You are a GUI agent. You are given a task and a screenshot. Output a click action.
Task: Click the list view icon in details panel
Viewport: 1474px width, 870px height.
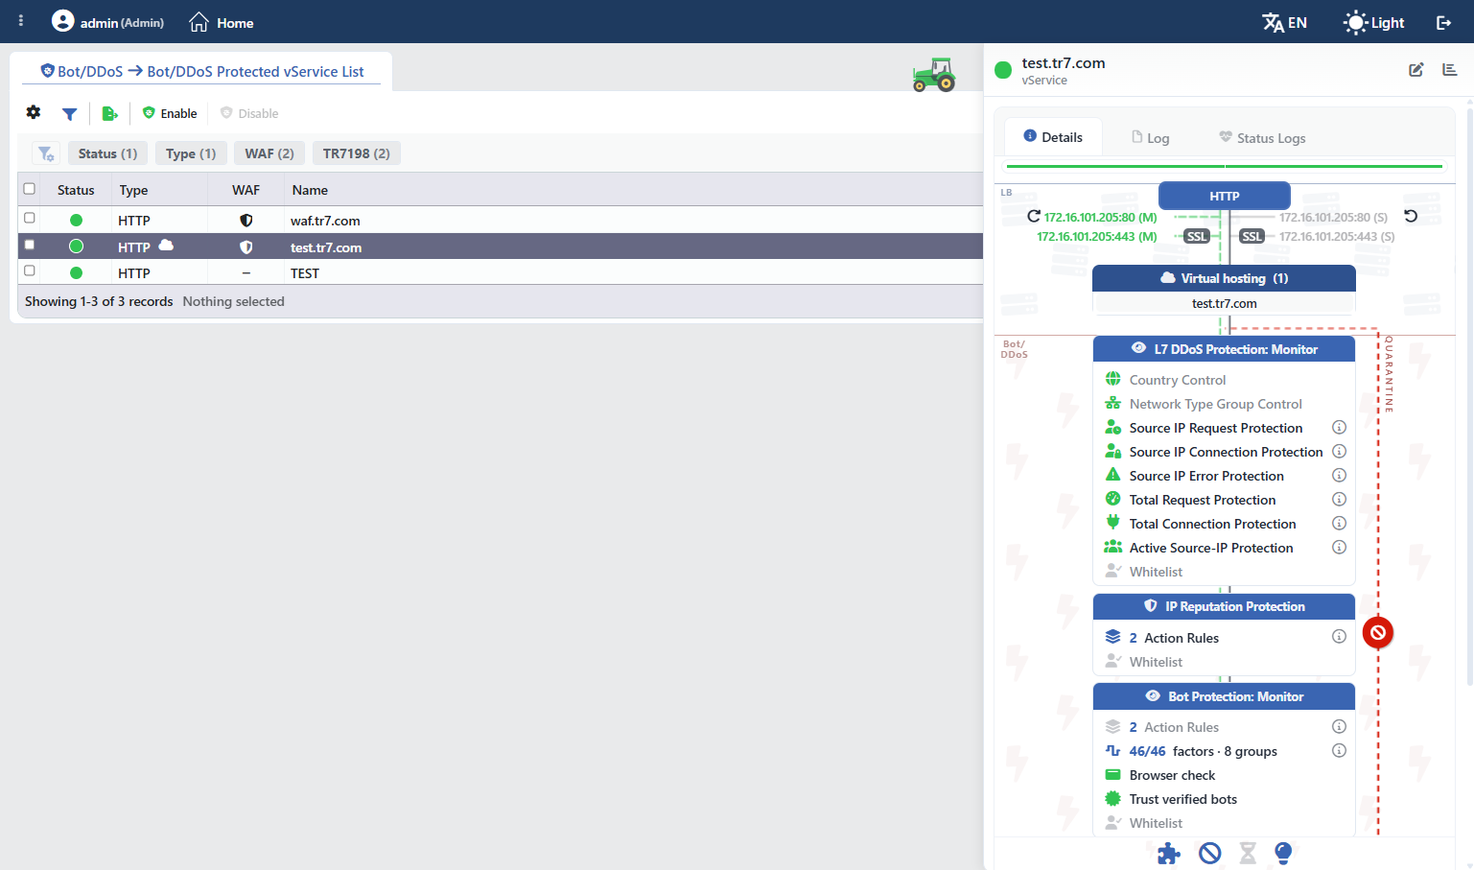(1449, 69)
